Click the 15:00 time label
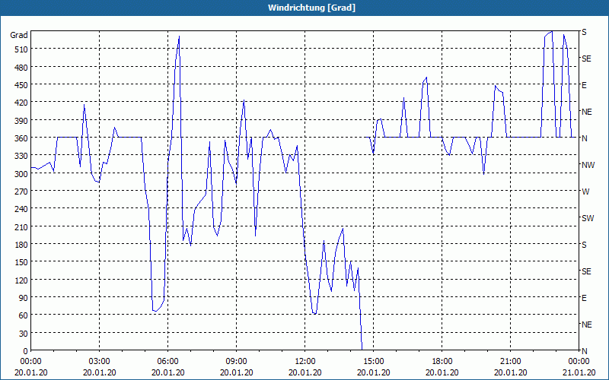 click(x=374, y=362)
